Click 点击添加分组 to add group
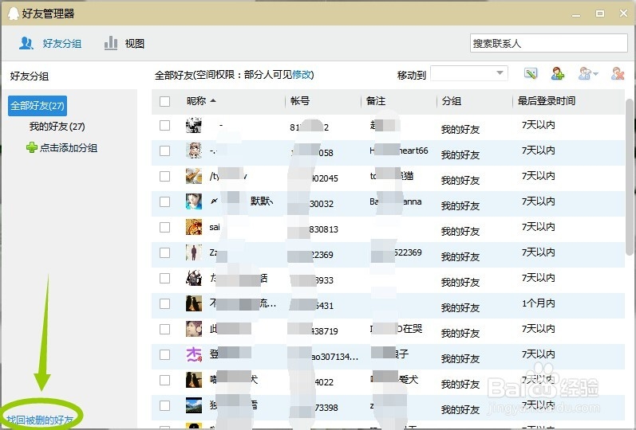This screenshot has width=636, height=430. (68, 148)
